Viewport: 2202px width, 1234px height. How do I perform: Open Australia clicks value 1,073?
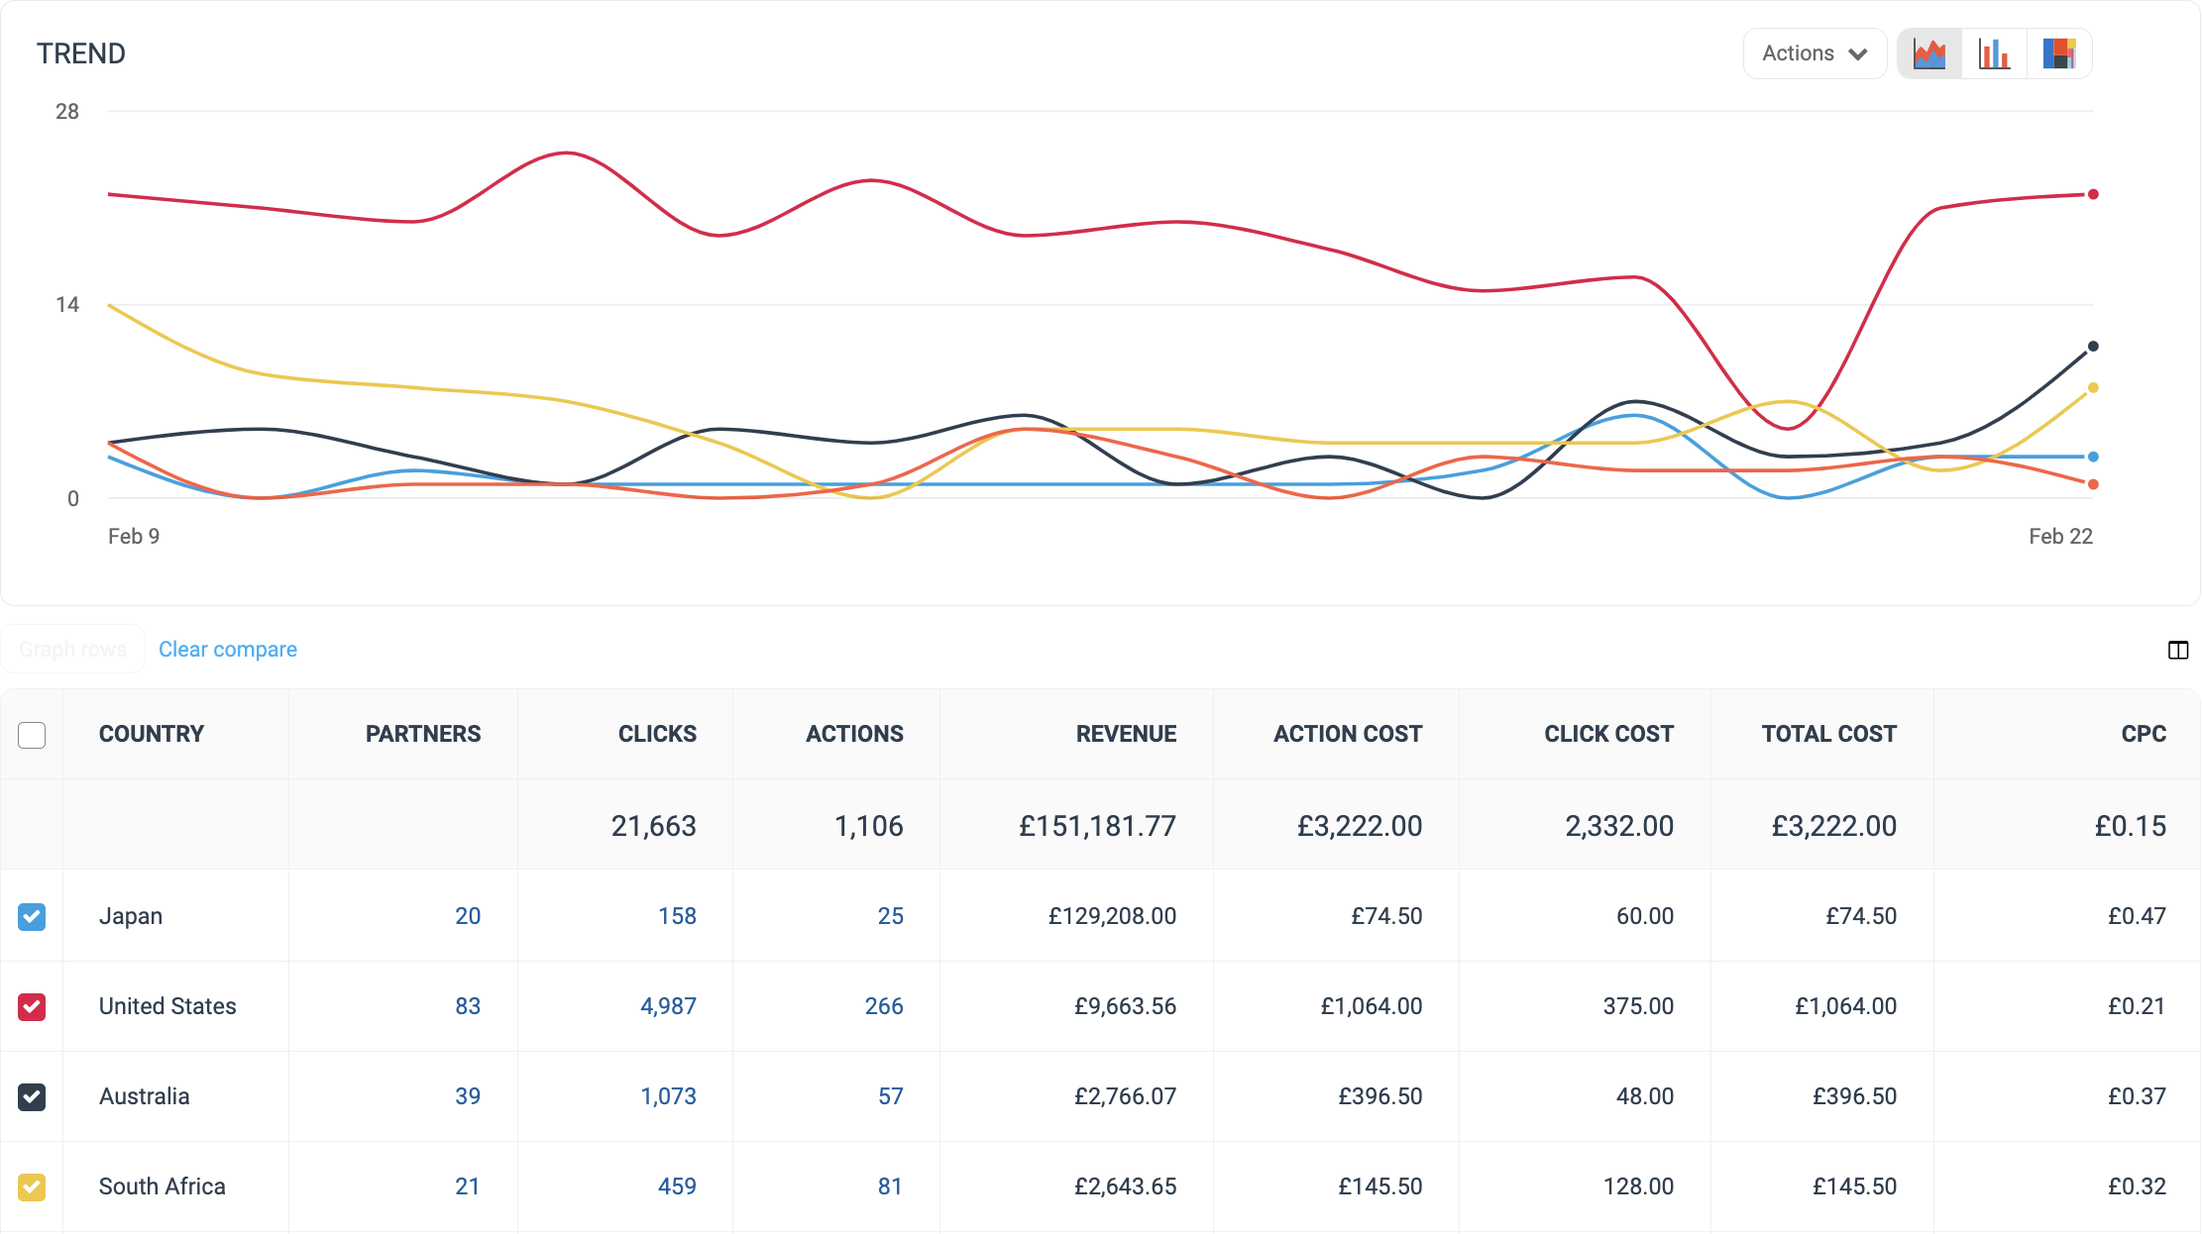668,1096
